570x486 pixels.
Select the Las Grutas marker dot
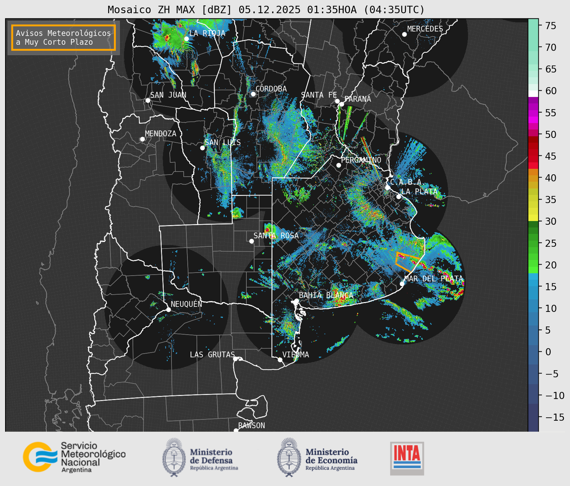pos(236,359)
